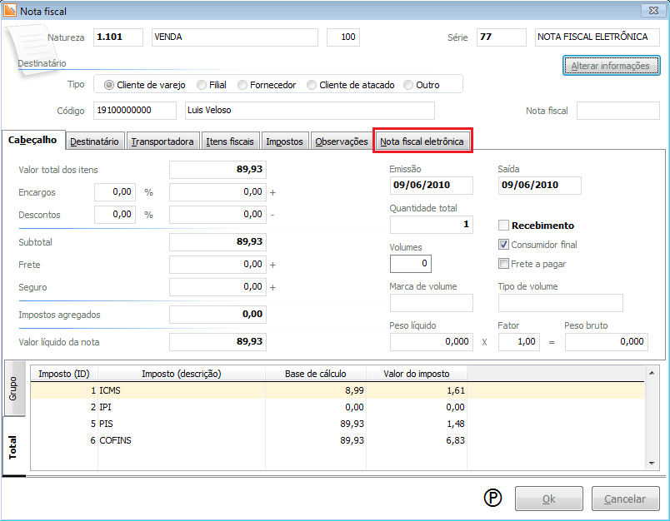Check the Frete a pagar box
The width and height of the screenshot is (670, 521).
coord(503,264)
